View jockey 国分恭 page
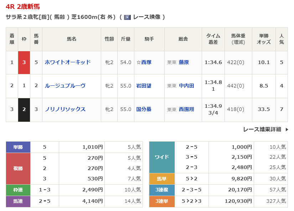The height and width of the screenshot is (211, 294). point(144,109)
